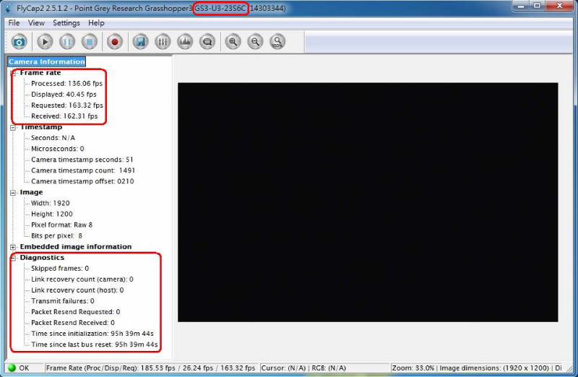
Task: Open the event log speech bubble icon
Action: (x=207, y=42)
